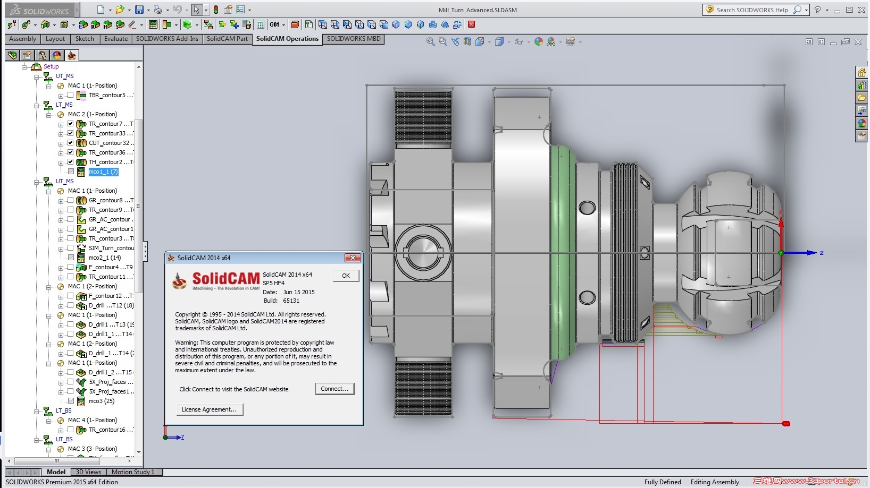
Task: Click the G01 G-code toolbar button
Action: pyautogui.click(x=274, y=24)
